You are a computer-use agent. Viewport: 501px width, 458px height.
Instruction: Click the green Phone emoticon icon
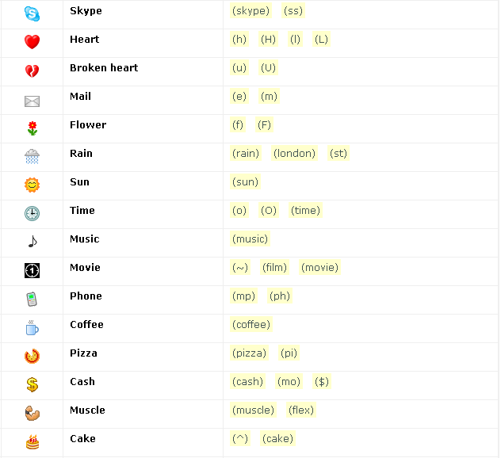32,300
